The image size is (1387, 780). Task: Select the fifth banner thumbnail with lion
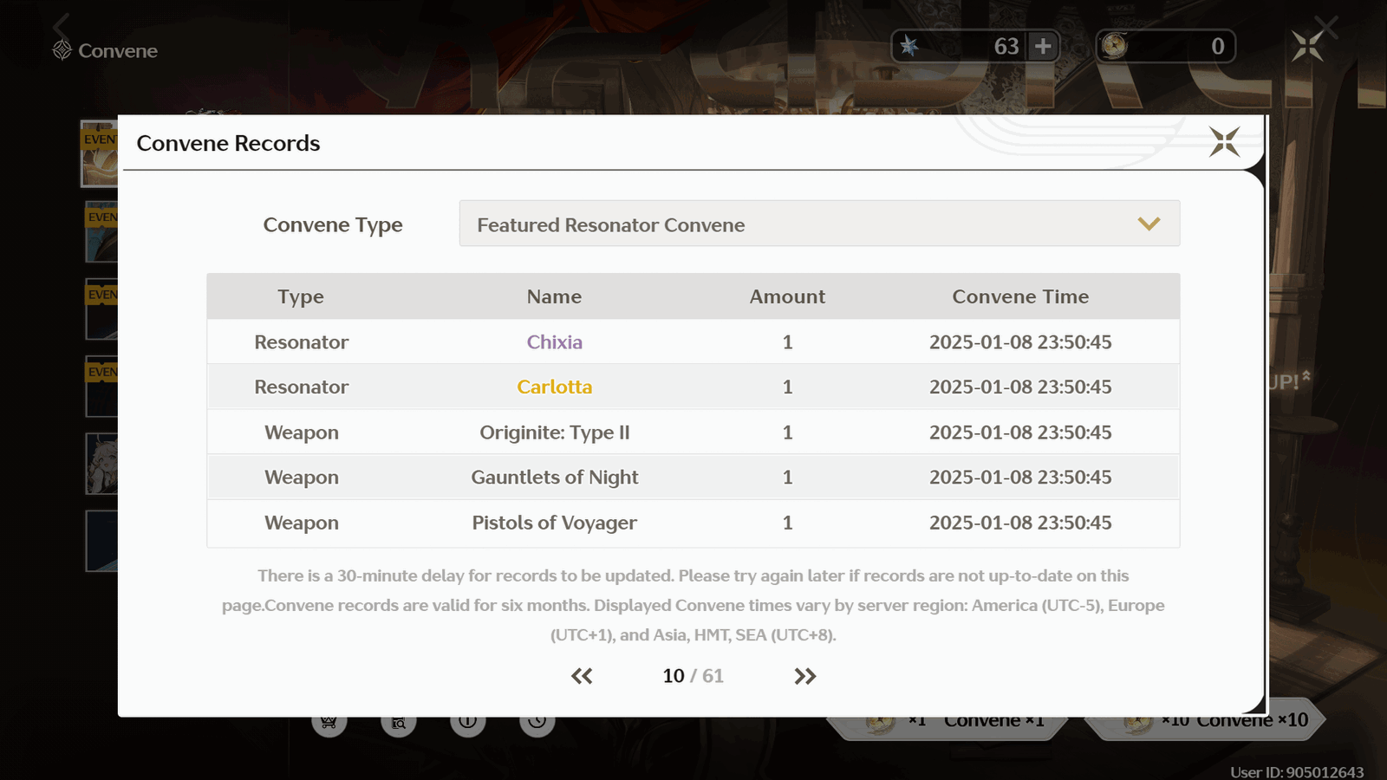coord(101,464)
